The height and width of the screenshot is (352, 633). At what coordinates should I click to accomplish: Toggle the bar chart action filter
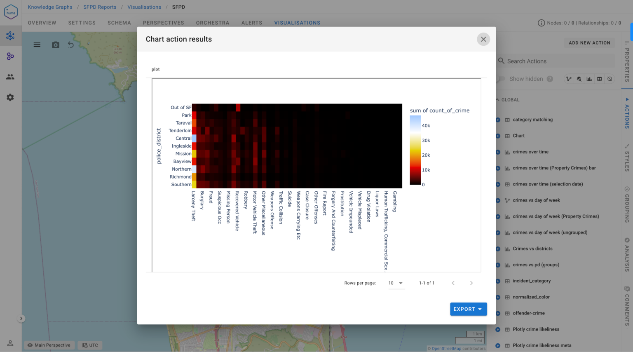[x=589, y=79]
